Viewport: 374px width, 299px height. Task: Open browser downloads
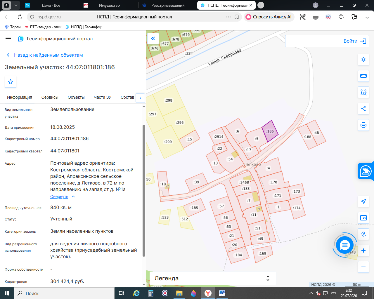[367, 17]
